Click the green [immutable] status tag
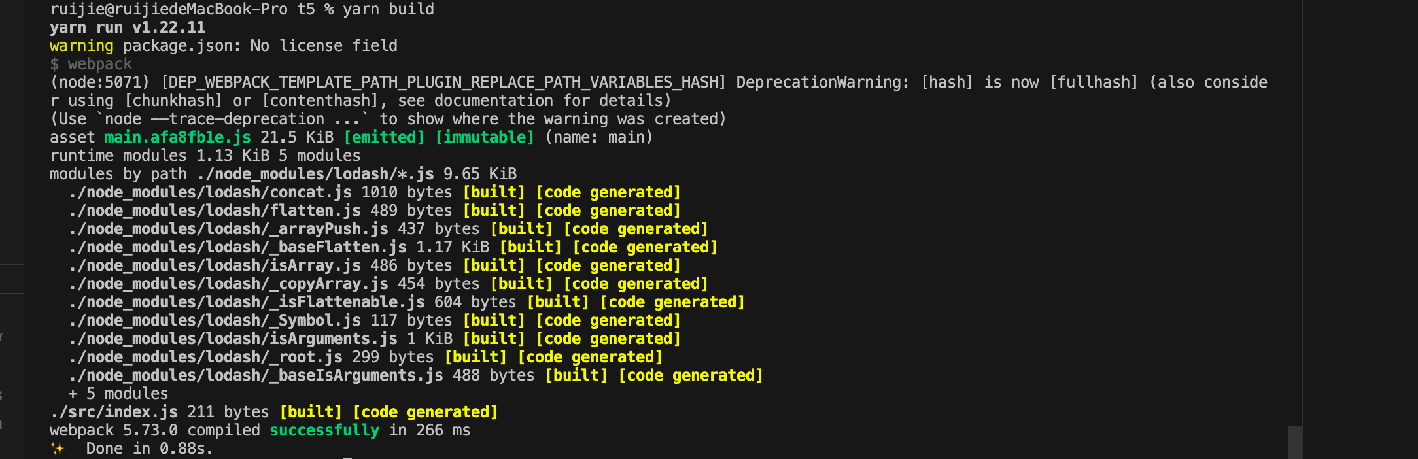 point(485,137)
